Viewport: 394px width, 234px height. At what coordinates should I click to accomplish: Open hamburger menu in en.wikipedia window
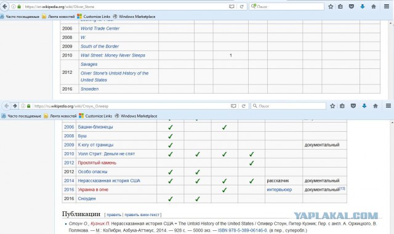[387, 7]
